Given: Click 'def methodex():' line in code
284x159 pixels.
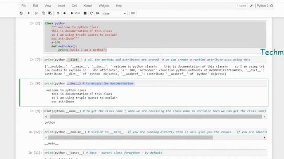Looking at the screenshot, I should (x=64, y=46).
